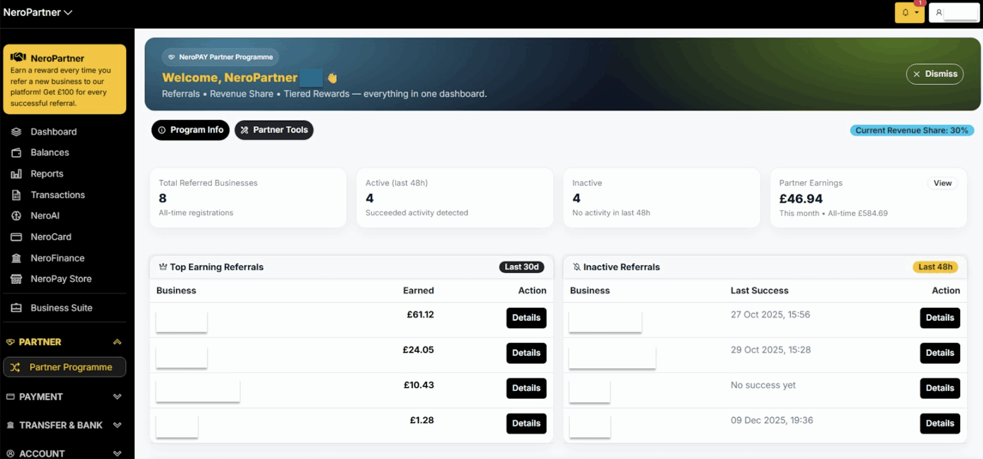
Task: Click View on the Partner Earnings card
Action: point(942,183)
